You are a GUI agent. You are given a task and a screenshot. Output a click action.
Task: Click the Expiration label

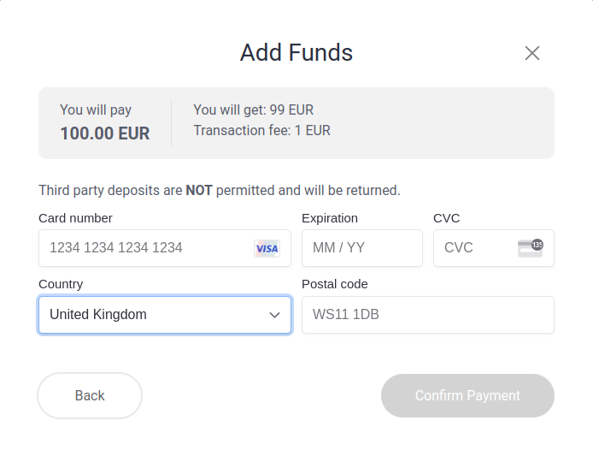[330, 218]
